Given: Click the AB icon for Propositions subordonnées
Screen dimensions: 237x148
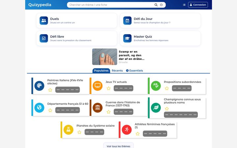Looking at the screenshot, I should 156,86.
